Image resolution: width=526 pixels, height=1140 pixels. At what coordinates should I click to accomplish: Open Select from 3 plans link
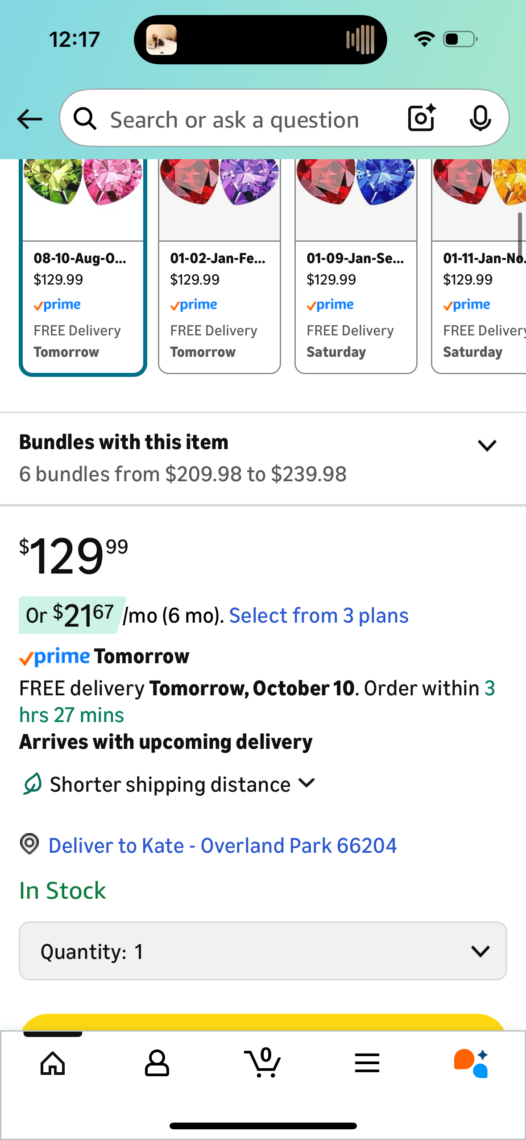click(319, 616)
